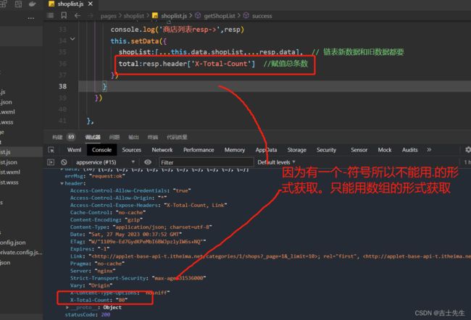Expand the __proto__: Object entry
The height and width of the screenshot is (320, 471).
pyautogui.click(x=67, y=308)
